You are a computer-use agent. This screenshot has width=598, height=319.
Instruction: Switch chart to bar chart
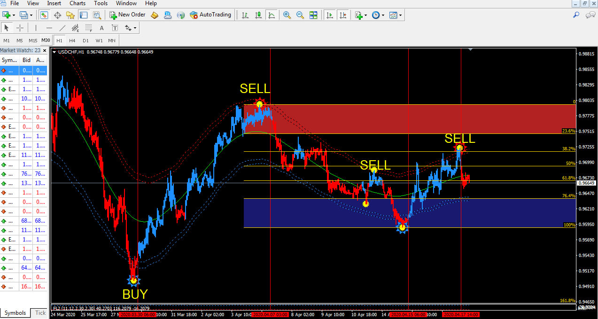tap(245, 15)
